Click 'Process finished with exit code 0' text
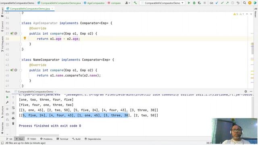This screenshot has width=258, height=145. [x=50, y=126]
